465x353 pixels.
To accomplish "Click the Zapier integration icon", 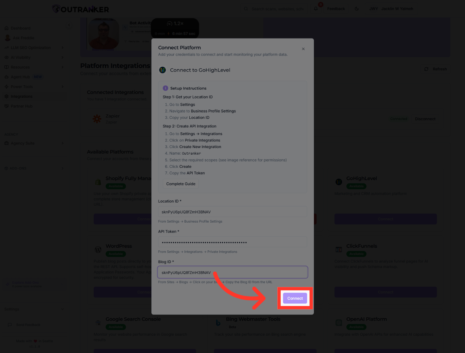I will tap(97, 119).
